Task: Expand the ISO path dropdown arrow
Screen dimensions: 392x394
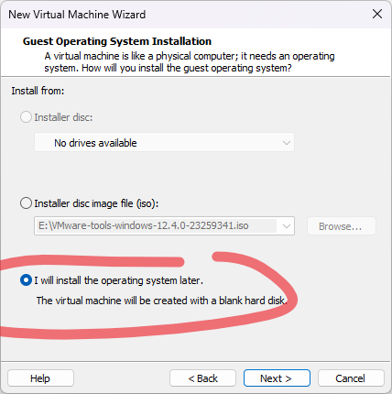Action: click(287, 226)
